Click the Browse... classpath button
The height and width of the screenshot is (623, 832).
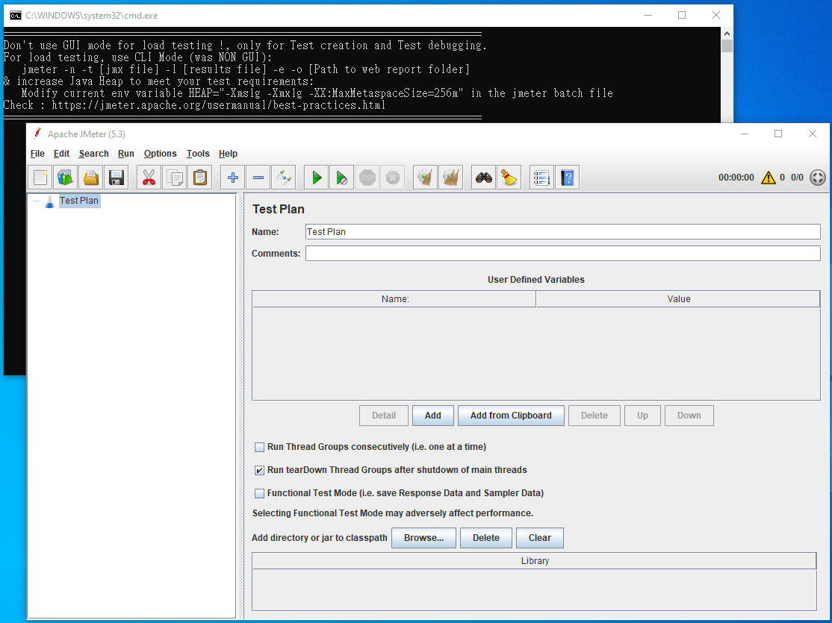point(424,538)
